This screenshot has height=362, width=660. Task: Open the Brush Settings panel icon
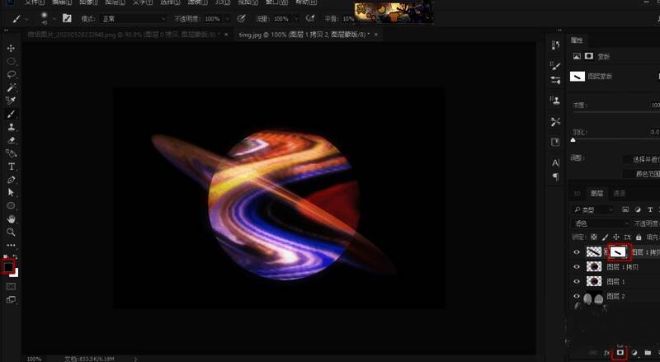coord(555,80)
